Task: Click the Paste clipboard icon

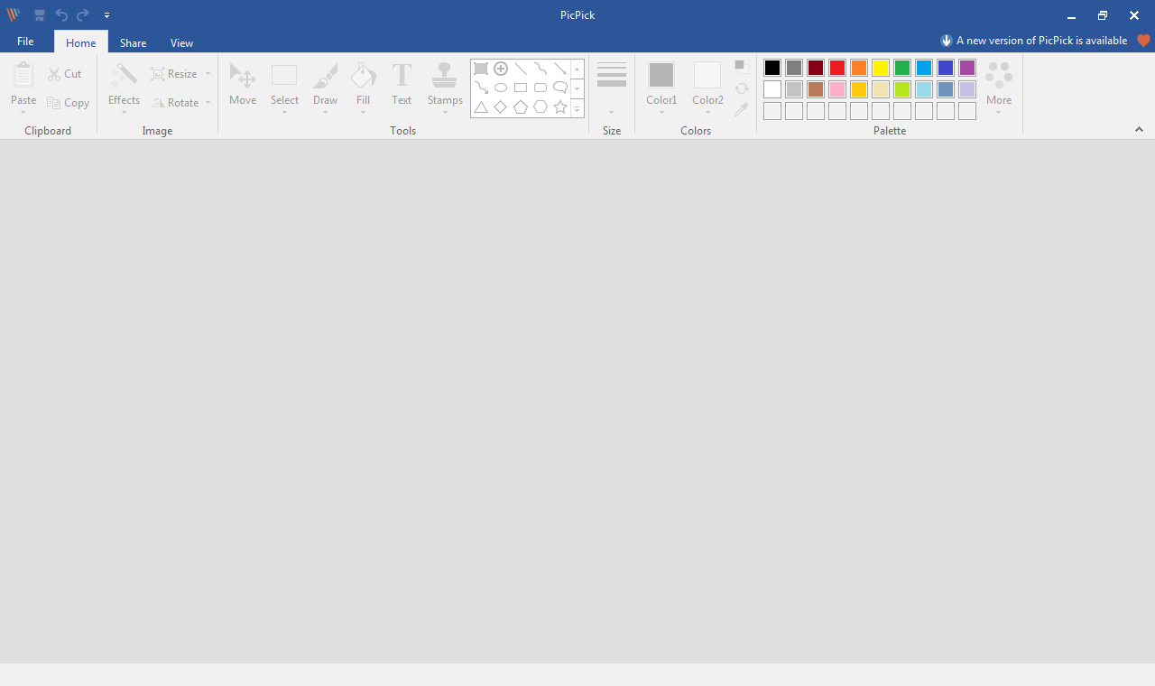Action: 23,75
